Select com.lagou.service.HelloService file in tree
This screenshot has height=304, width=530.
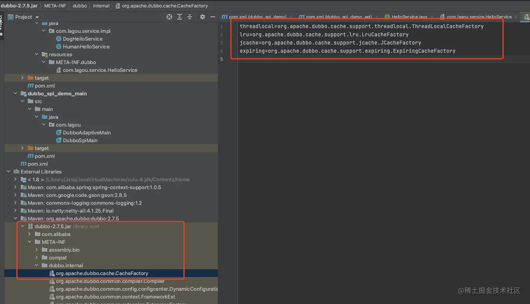100,70
